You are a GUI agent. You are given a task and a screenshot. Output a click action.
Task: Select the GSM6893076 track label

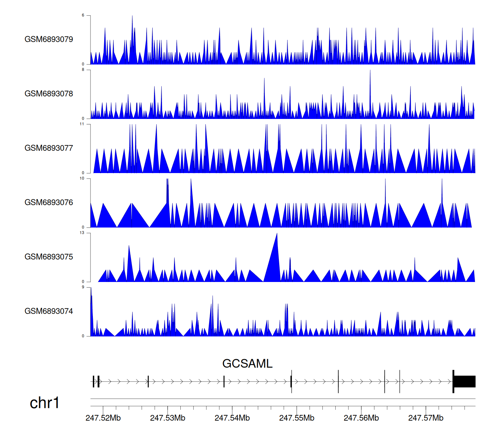(x=49, y=202)
